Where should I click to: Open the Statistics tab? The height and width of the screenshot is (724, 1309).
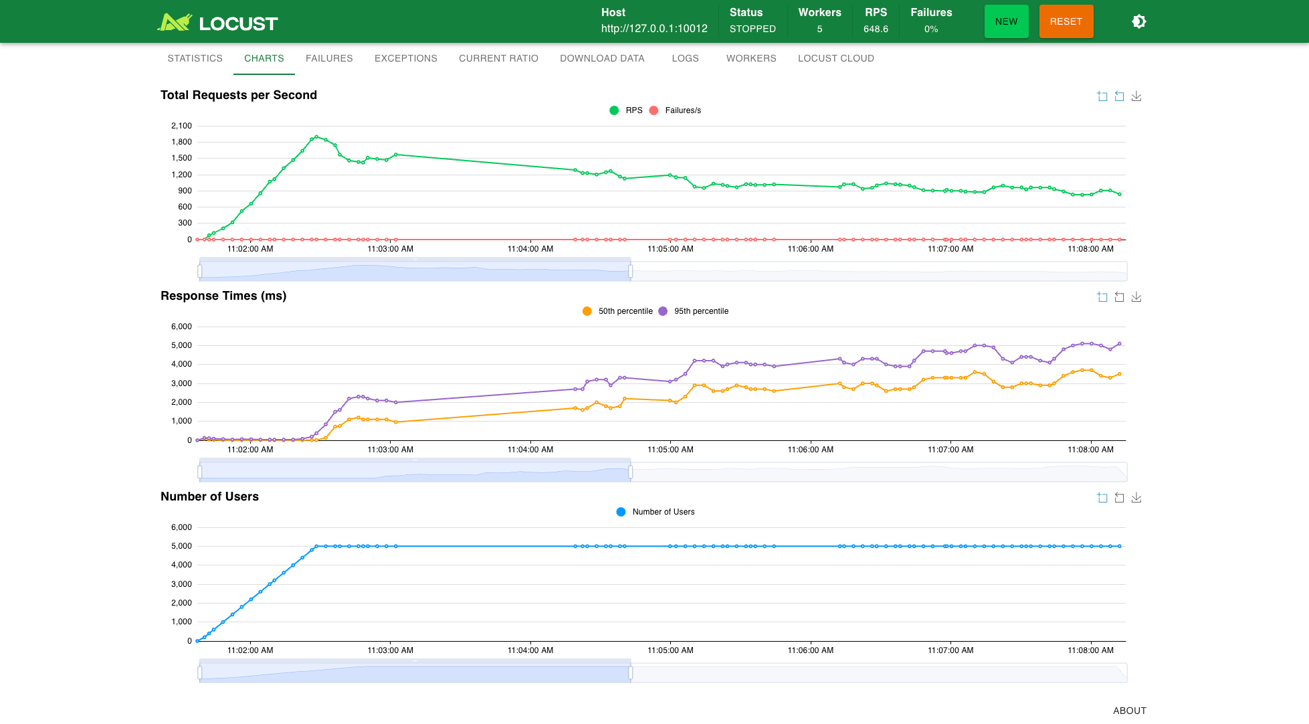click(195, 58)
